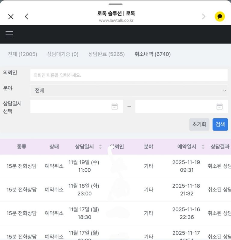This screenshot has width=231, height=240.
Task: Go forward with the right arrow
Action: 204,17
